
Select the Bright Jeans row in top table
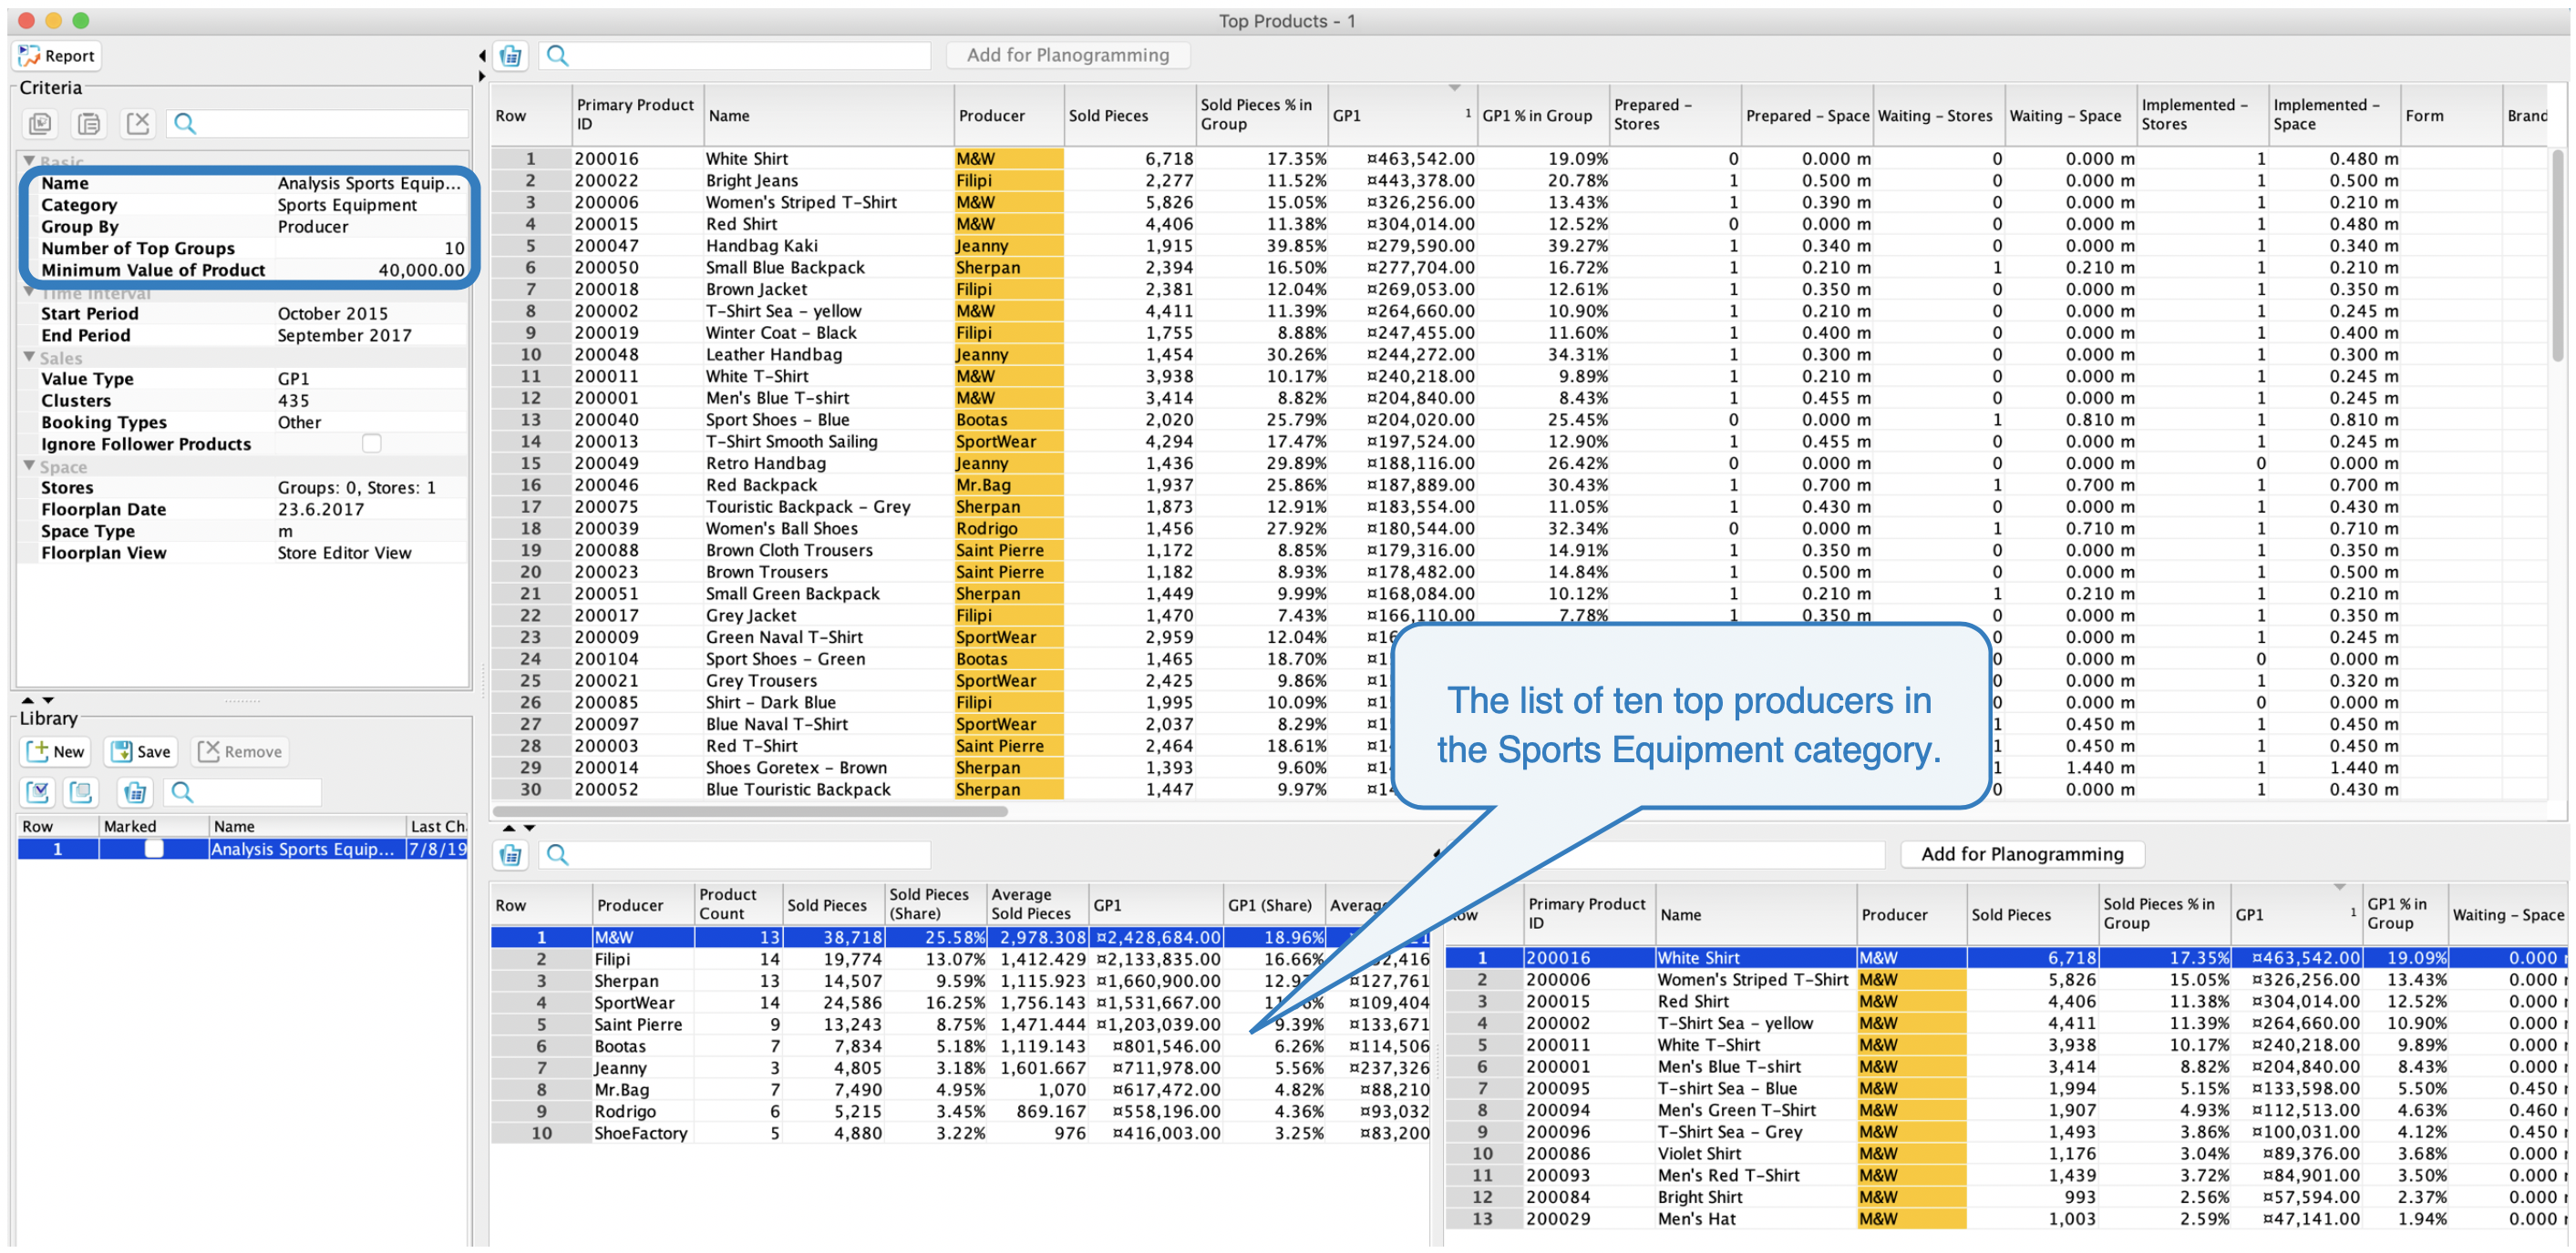(x=1519, y=180)
